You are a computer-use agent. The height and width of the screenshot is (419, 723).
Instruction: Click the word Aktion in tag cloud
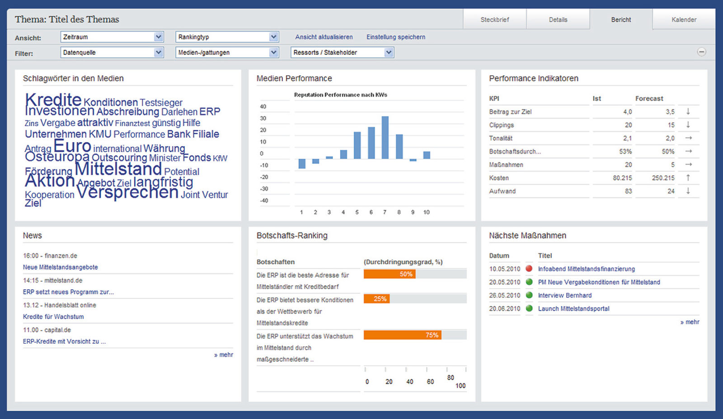click(50, 181)
